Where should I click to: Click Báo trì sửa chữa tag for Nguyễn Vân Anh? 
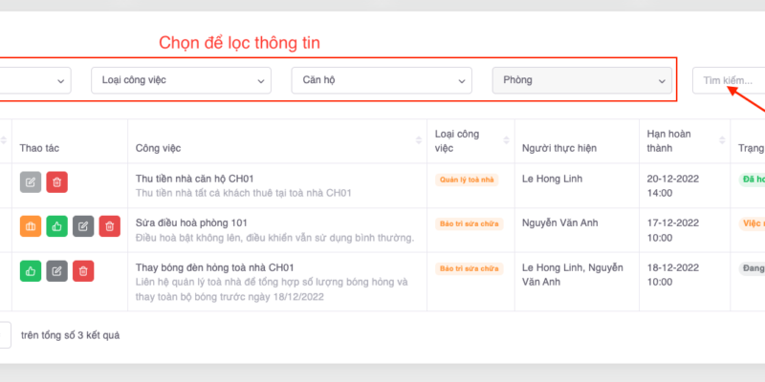pyautogui.click(x=468, y=223)
